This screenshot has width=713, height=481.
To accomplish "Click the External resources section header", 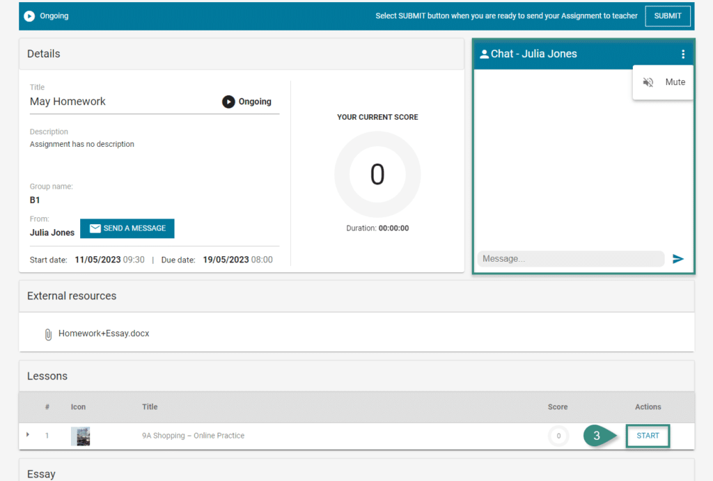I will [x=72, y=296].
